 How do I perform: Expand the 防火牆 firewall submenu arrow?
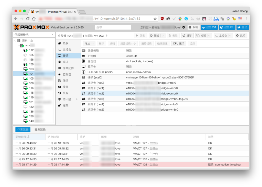(x=77, y=99)
